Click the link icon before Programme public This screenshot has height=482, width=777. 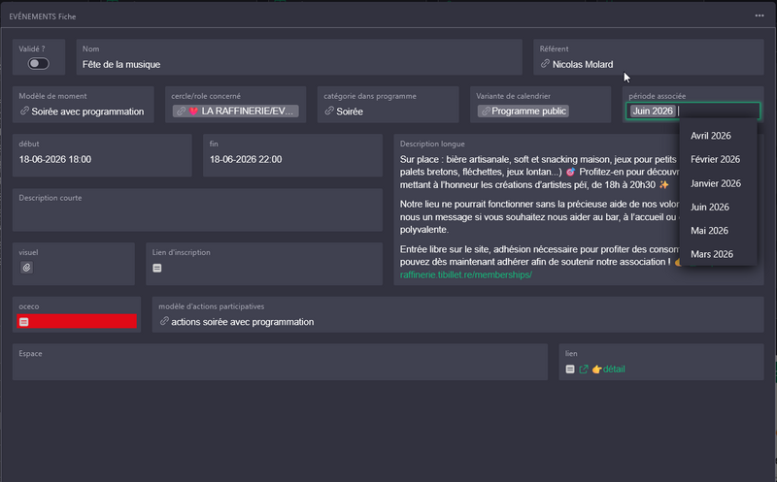484,112
